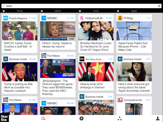The image size is (163, 122).
Task: Remove the Apple column
Action: pos(118,11)
